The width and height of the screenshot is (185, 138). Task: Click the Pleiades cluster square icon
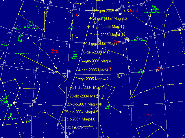(75, 54)
